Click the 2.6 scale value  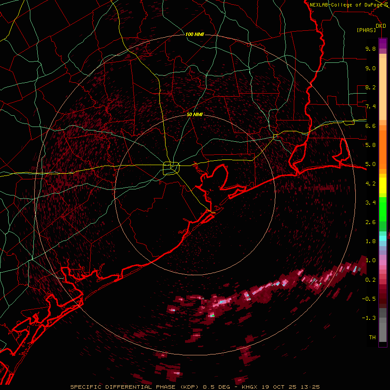370,222
